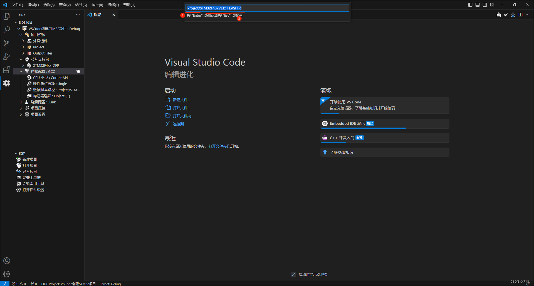Expand the 项目属性 node
Viewport: 534px width, 286px height.
[21, 108]
